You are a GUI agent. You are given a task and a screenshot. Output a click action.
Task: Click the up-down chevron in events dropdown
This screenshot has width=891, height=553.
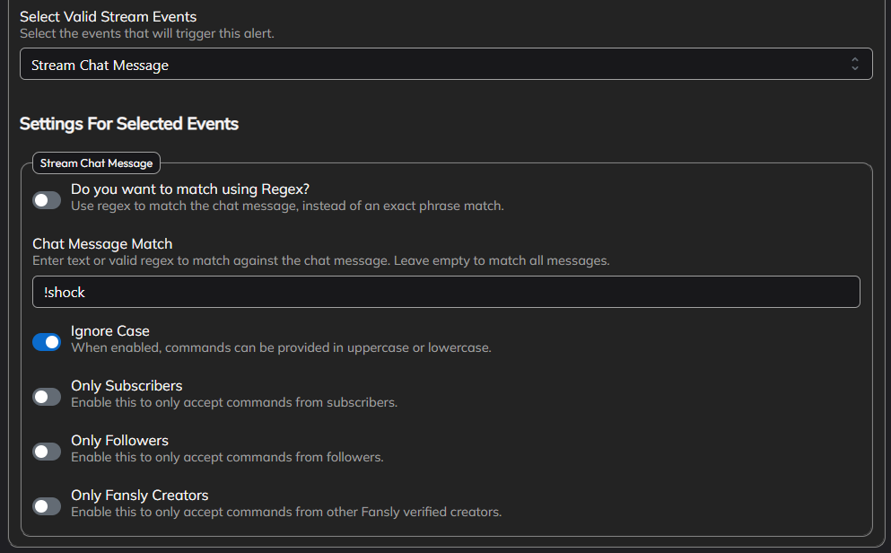pos(854,64)
